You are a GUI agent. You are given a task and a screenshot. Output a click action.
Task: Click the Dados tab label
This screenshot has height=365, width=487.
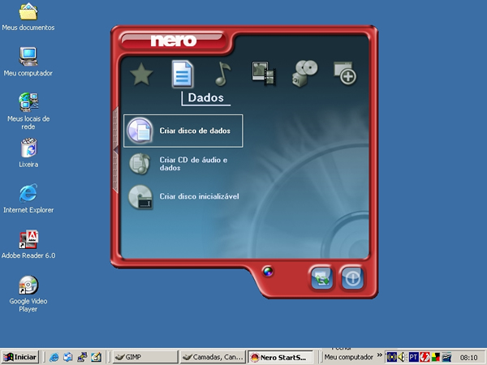point(205,98)
